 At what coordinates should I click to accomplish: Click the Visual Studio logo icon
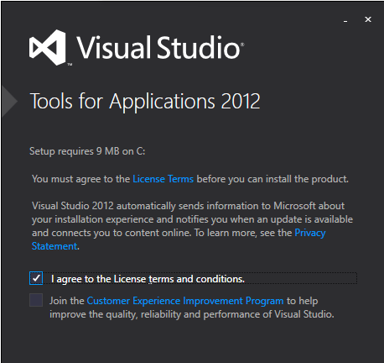tap(48, 47)
